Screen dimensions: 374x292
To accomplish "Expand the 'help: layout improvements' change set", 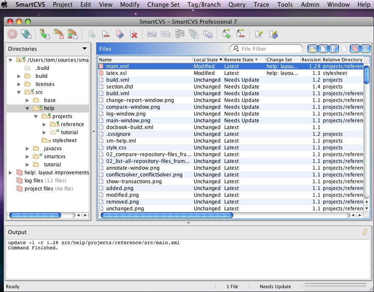I will pos(11,173).
